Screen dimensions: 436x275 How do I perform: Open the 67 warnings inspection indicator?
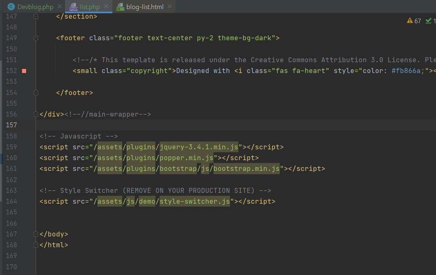(x=414, y=21)
